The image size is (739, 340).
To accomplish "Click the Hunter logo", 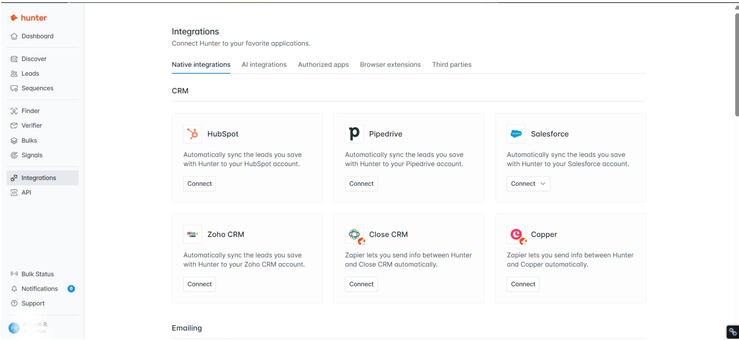I will (x=28, y=18).
